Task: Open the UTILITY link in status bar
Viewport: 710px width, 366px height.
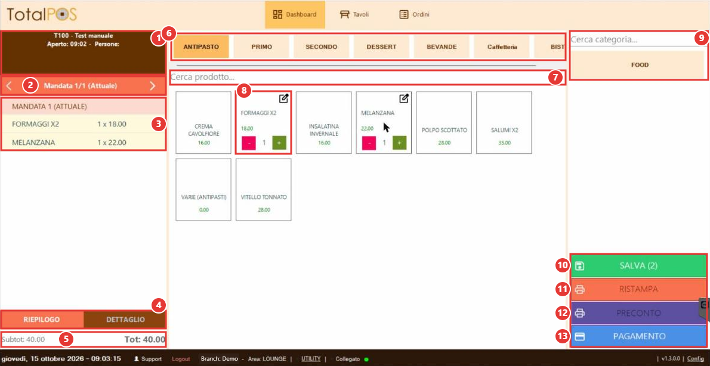Action: (311, 359)
